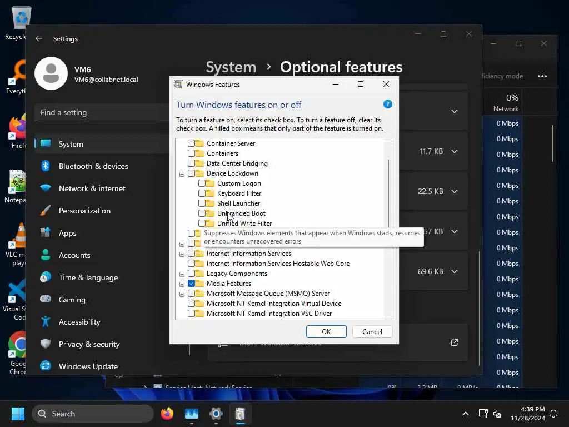The height and width of the screenshot is (427, 569).
Task: Click the Gaming controller icon
Action: point(46,299)
